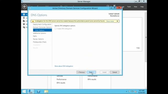Viewport: 168px width, 94px height.
Task: Open Help menu in Server Manager
Action: pyautogui.click(x=142, y=7)
